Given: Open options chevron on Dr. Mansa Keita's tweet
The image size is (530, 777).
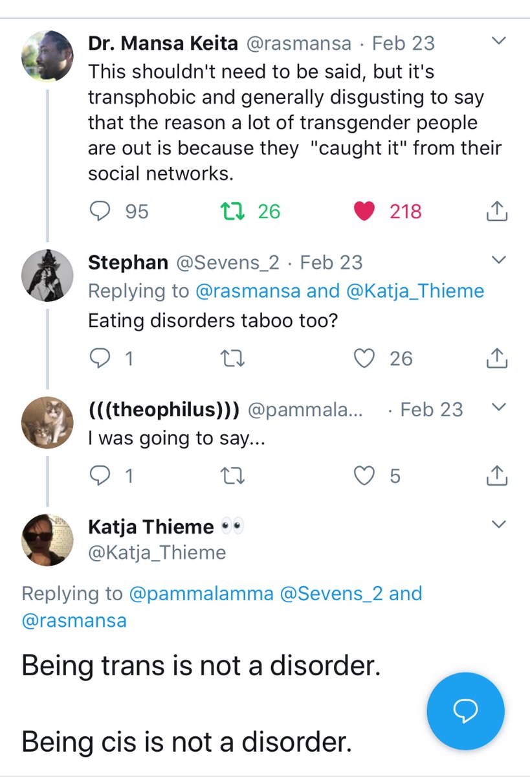Looking at the screenshot, I should [x=498, y=41].
